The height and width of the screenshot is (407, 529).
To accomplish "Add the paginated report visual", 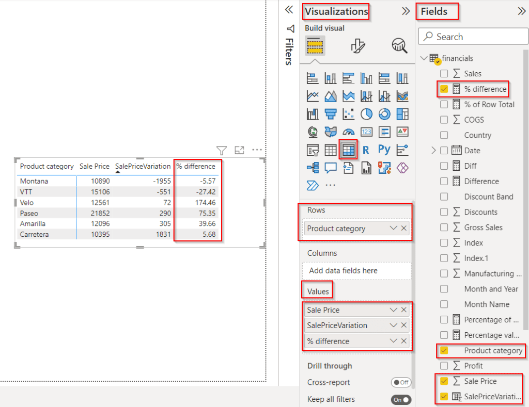I will click(366, 168).
